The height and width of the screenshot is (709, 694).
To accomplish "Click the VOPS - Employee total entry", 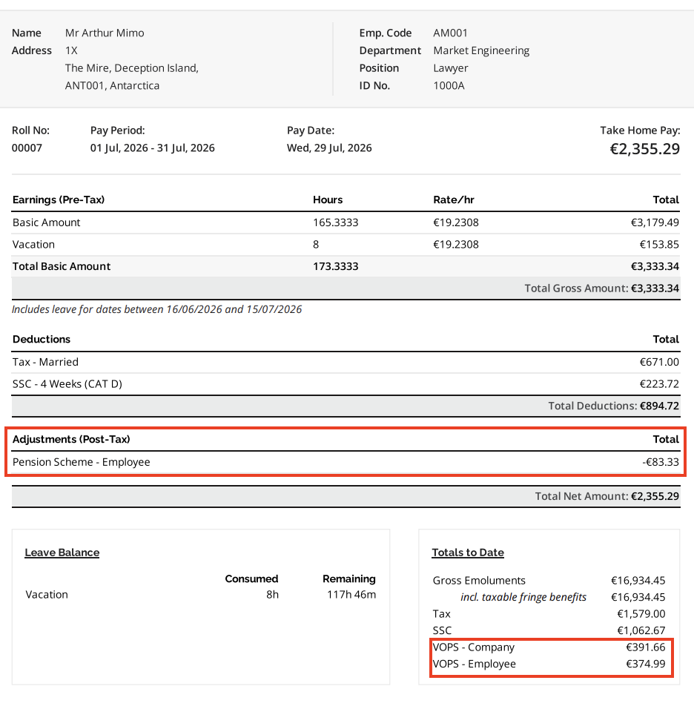I will (549, 665).
